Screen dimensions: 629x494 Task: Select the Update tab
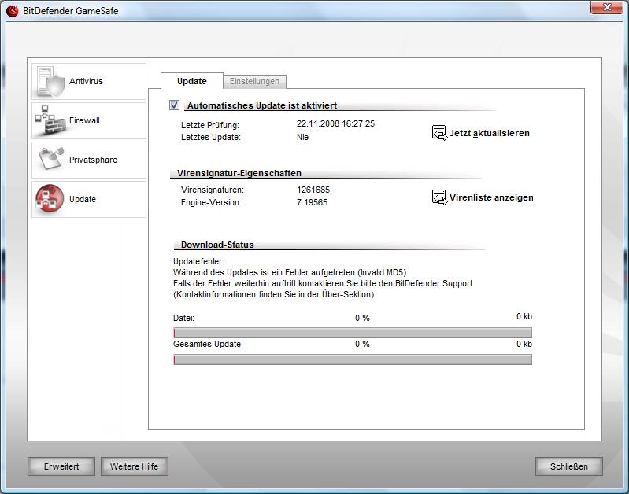(192, 81)
